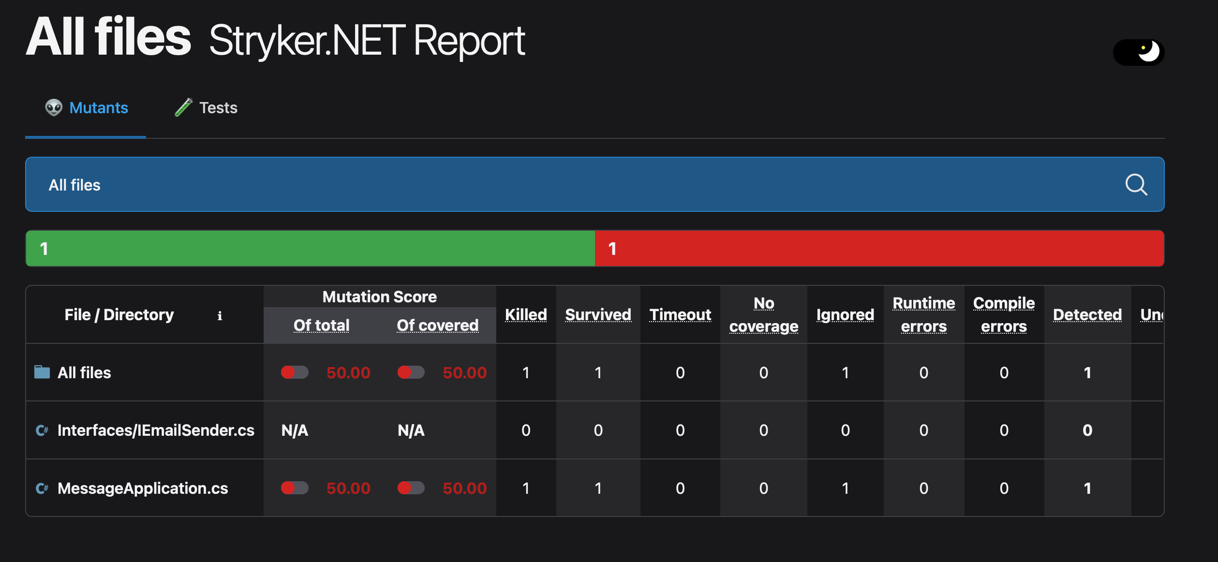1218x562 pixels.
Task: Click the C# icon for MessageApplication.cs
Action: (42, 488)
